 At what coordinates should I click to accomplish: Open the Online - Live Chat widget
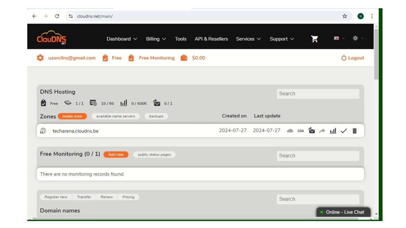[x=344, y=212]
